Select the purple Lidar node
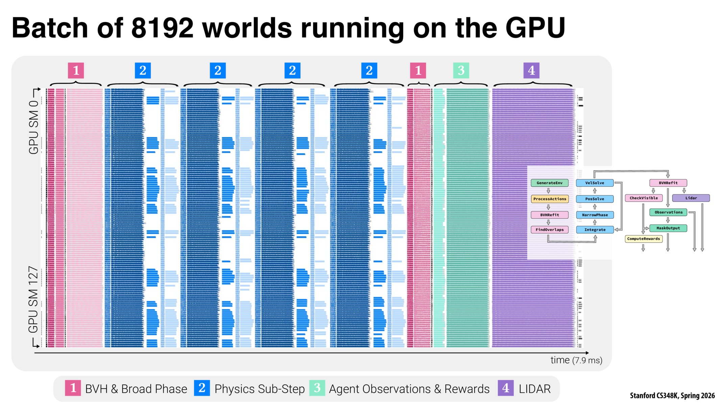 tap(691, 198)
